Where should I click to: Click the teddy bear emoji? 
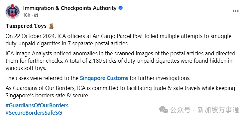point(51,26)
